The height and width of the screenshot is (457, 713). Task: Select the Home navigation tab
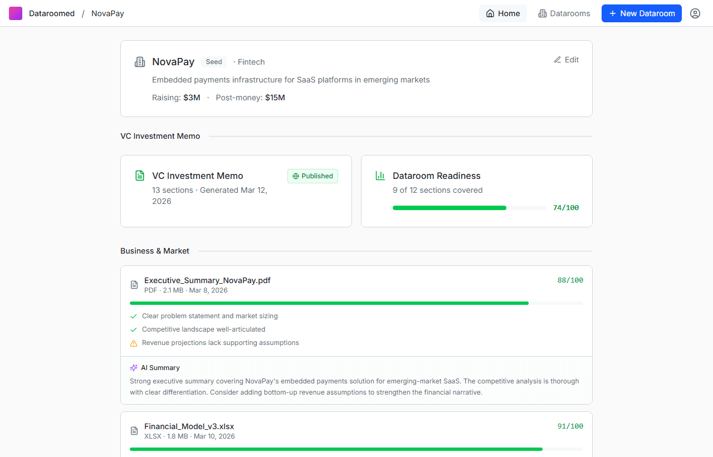(x=502, y=13)
